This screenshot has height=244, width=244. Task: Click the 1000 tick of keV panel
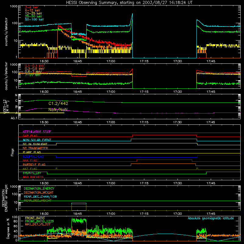click(14, 6)
